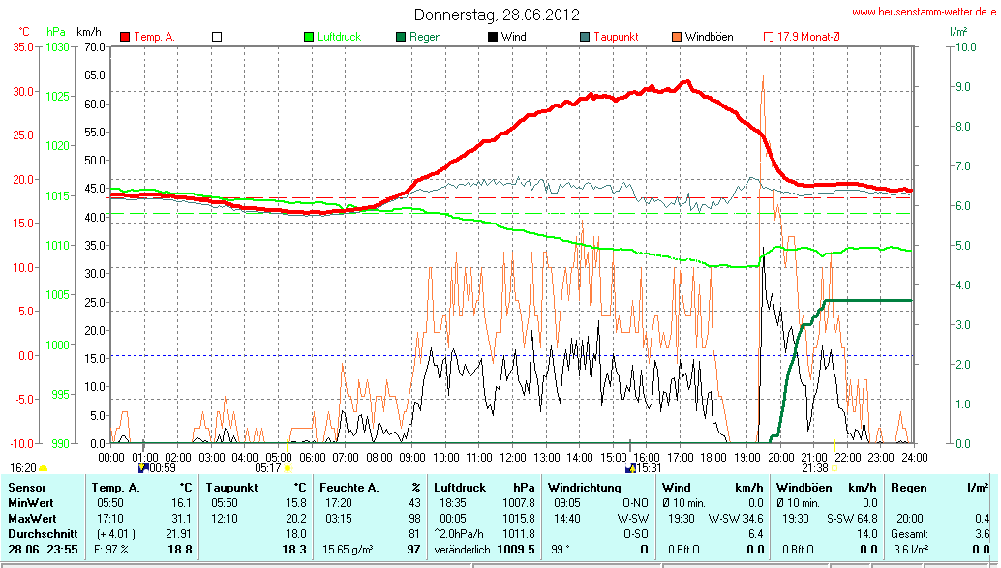The image size is (1001, 568).
Task: Click the Durchschnitt row label
Action: point(39,533)
